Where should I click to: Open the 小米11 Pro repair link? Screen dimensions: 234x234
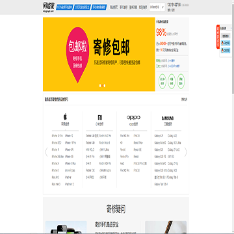pyautogui.click(x=90, y=157)
